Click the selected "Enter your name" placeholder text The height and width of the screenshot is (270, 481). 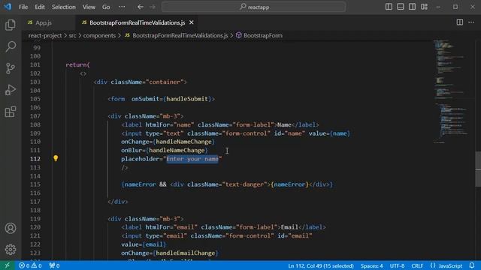tap(192, 159)
